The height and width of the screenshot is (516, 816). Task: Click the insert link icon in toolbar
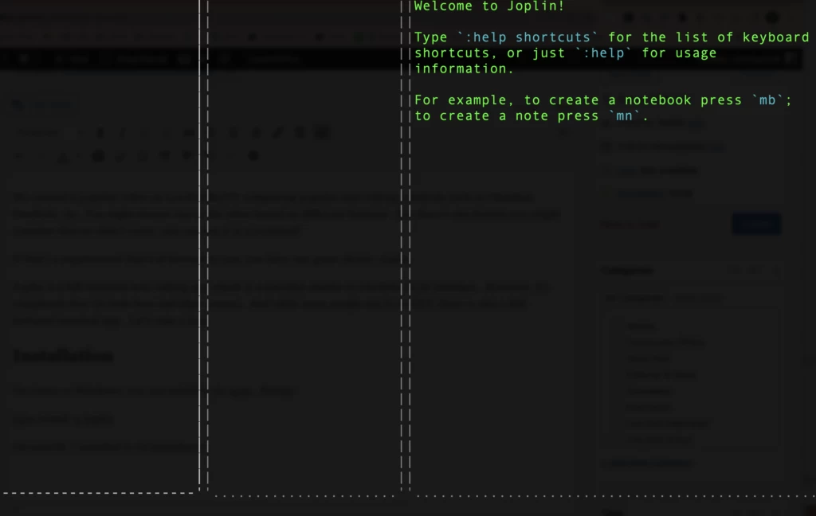tap(277, 133)
